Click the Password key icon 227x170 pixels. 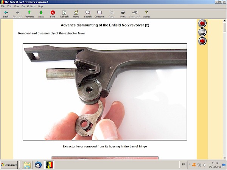point(135,14)
